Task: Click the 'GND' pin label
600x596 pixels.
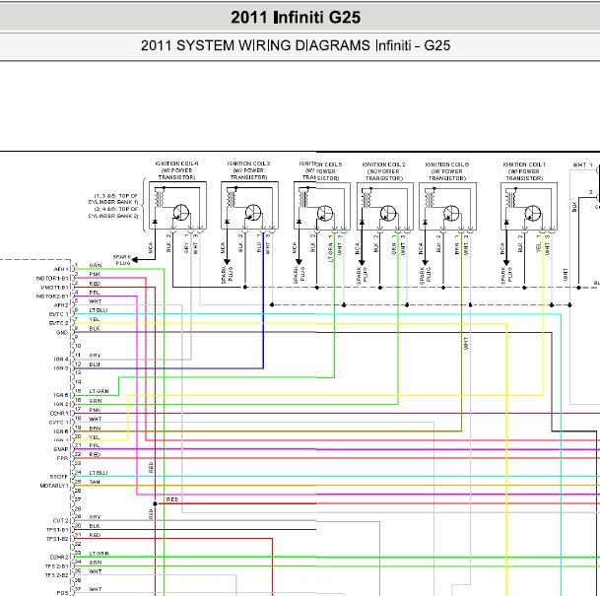Action: 62,332
